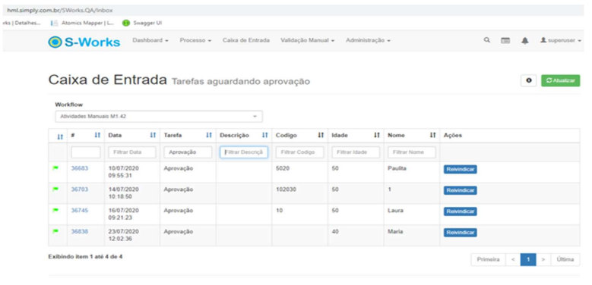Expand the Dashboard menu
This screenshot has width=592, height=285.
pos(150,40)
